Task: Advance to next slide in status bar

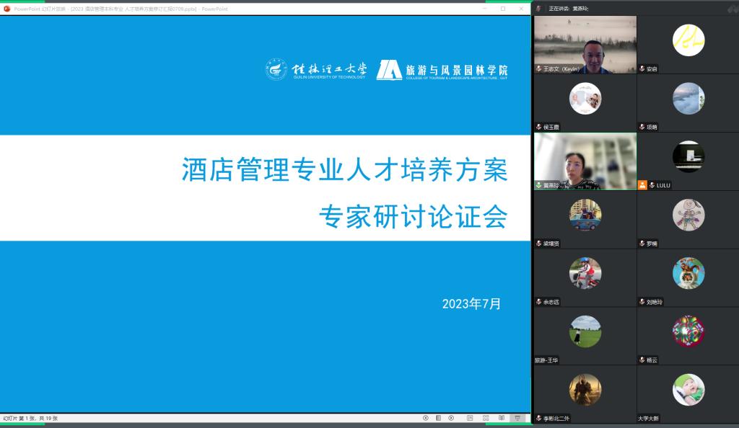Action: click(451, 418)
